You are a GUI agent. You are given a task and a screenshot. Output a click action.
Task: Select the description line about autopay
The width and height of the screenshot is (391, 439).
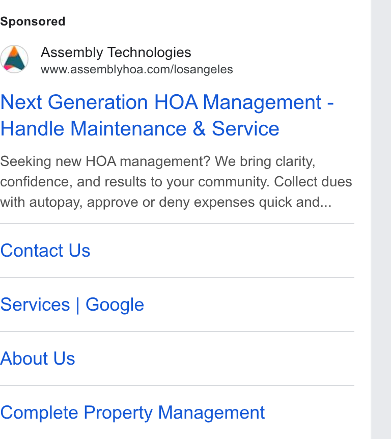165,202
